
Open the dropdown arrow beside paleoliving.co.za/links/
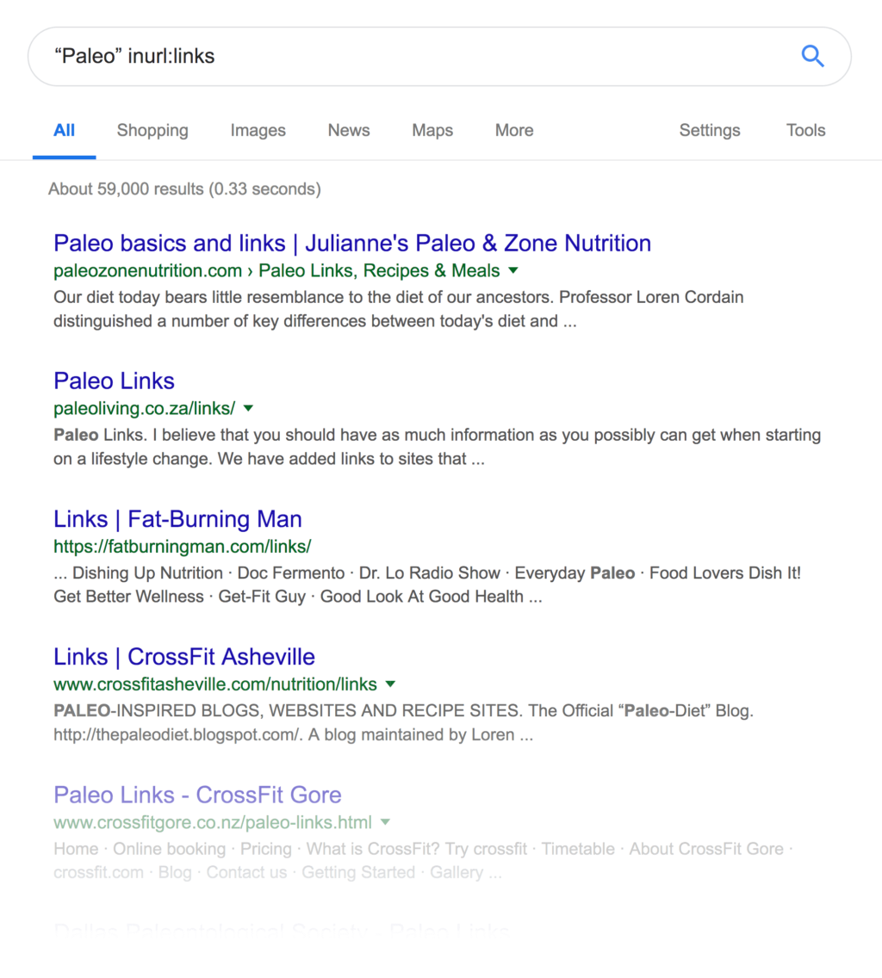click(x=248, y=408)
